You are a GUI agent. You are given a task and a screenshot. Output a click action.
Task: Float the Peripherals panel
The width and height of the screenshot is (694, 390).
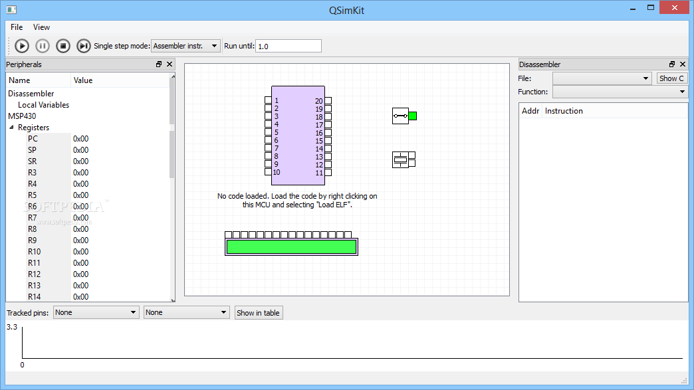159,64
